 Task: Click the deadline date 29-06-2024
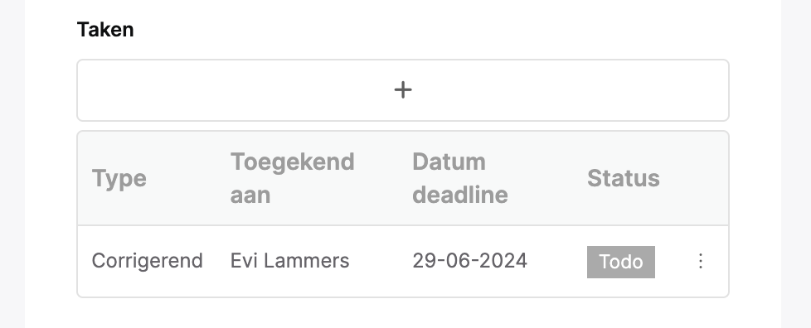469,261
